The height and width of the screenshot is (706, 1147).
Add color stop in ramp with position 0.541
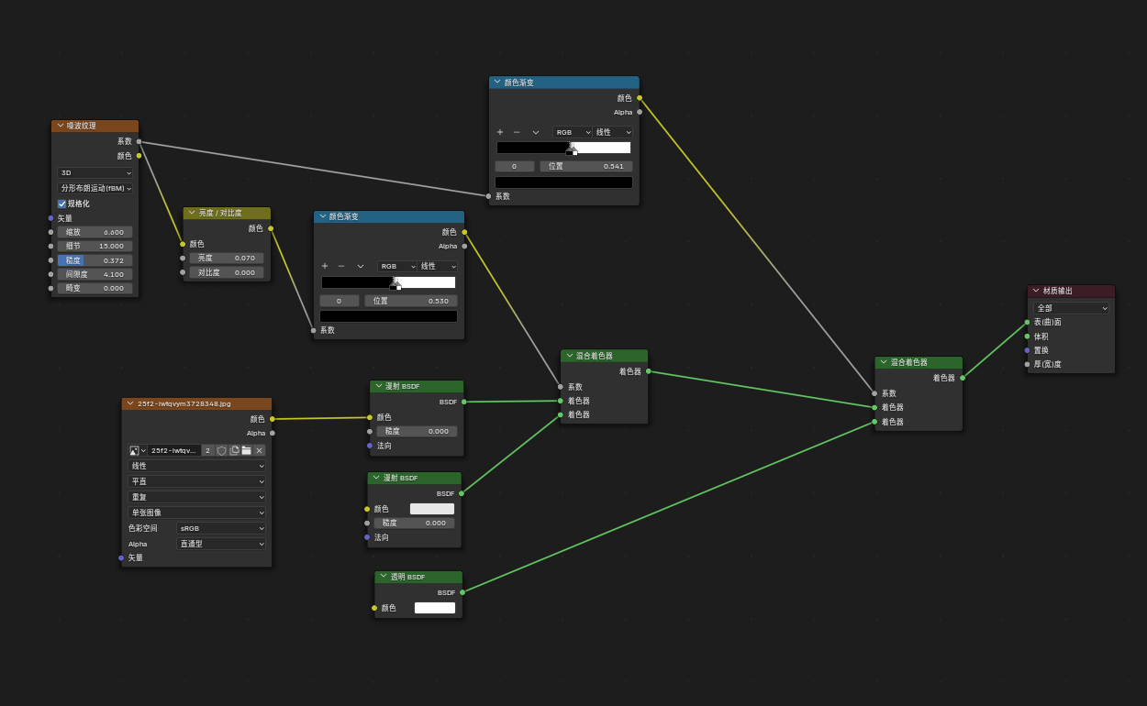500,132
